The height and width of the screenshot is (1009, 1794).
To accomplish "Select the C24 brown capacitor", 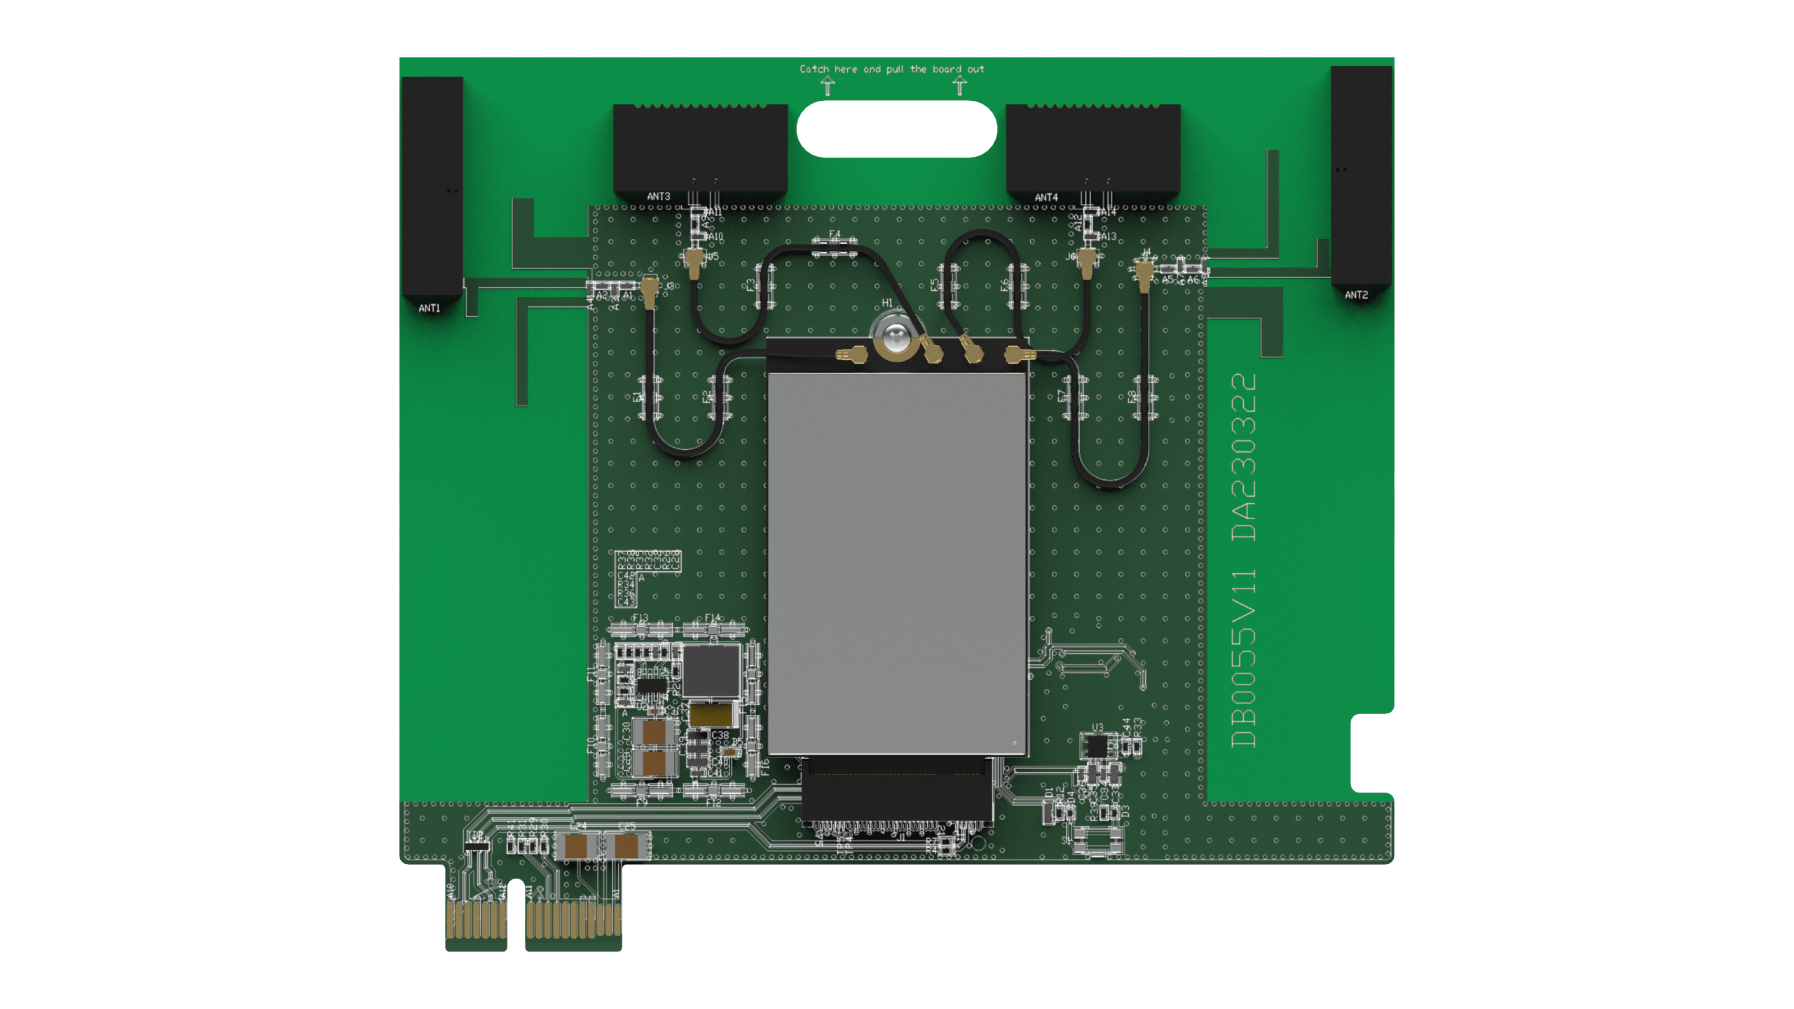I will coord(576,847).
